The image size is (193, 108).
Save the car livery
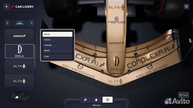[x=184, y=95]
